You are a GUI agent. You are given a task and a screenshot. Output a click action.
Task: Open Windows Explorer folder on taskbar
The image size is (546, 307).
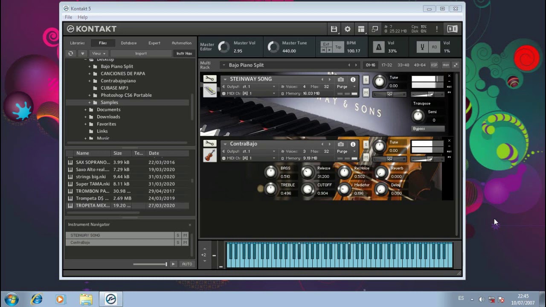pyautogui.click(x=85, y=299)
